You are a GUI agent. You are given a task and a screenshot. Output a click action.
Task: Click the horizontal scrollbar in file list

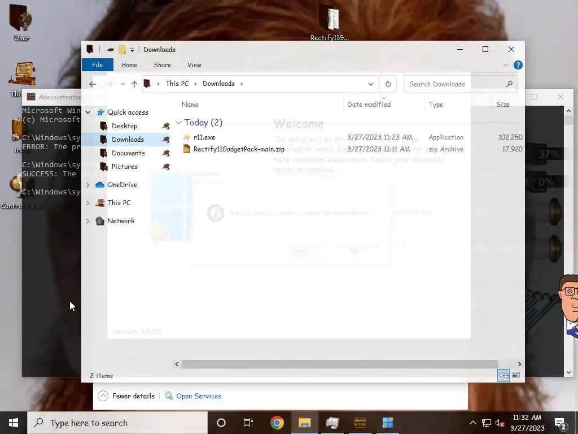tap(339, 364)
